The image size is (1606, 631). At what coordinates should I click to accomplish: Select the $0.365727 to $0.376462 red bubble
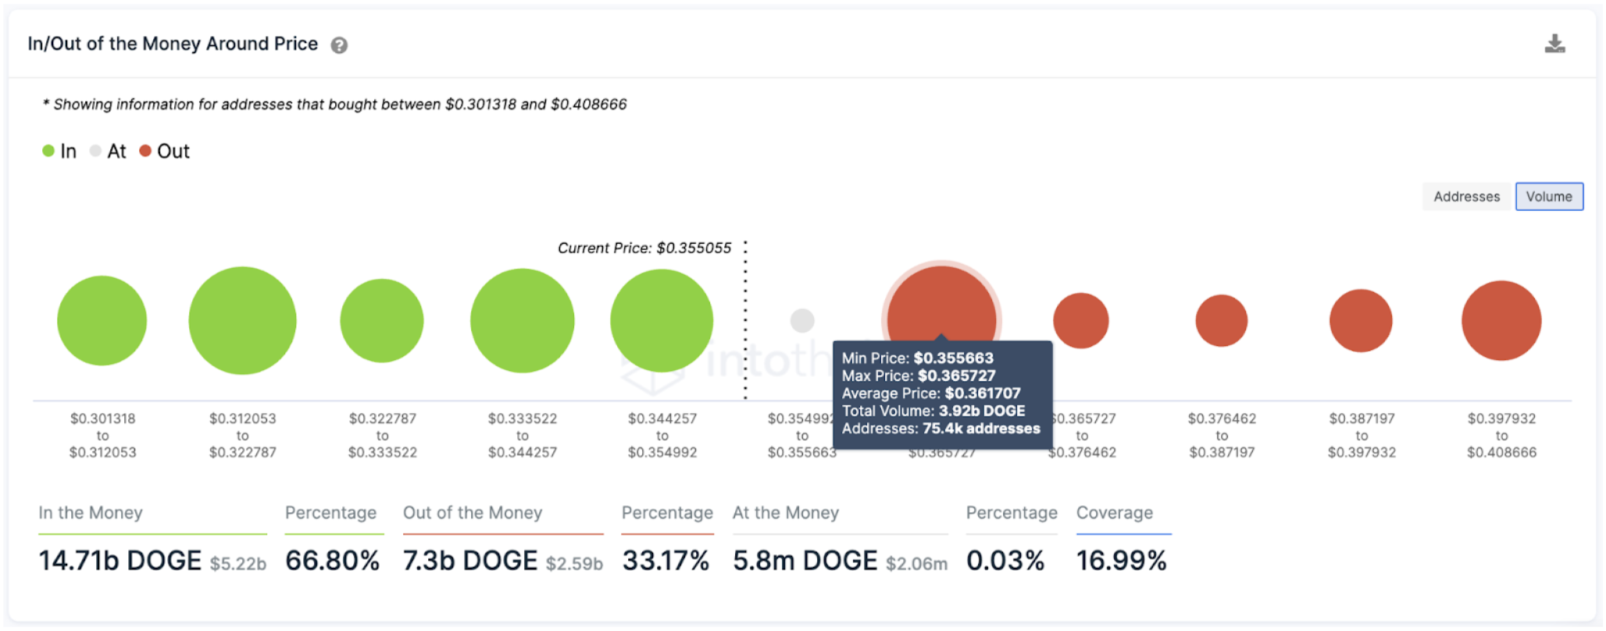pos(1081,320)
